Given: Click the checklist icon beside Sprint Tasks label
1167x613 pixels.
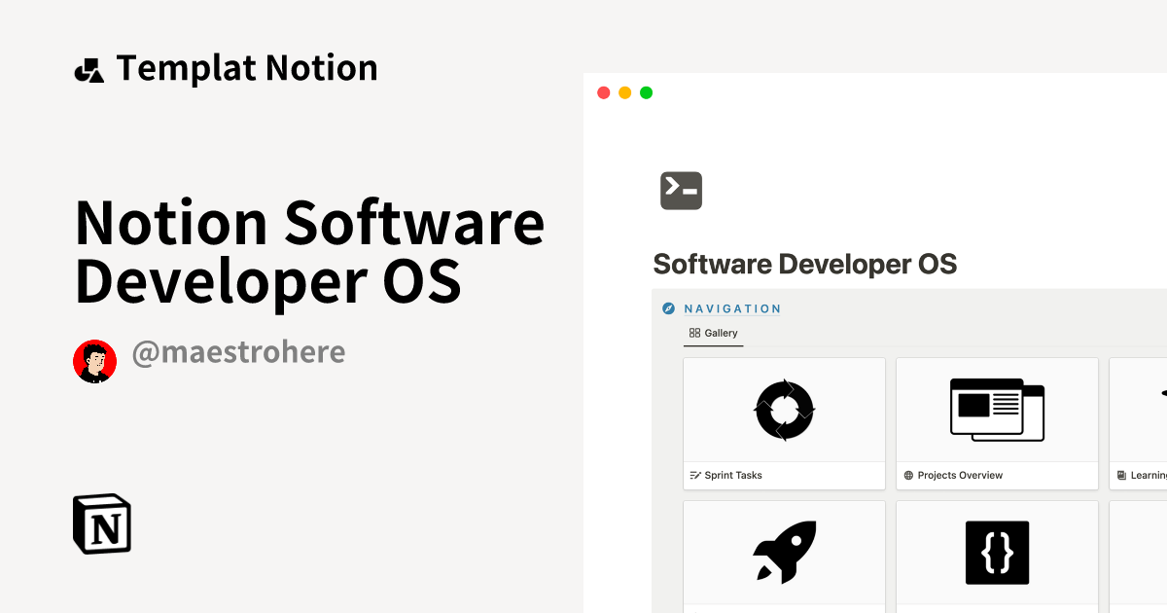Looking at the screenshot, I should coord(694,475).
